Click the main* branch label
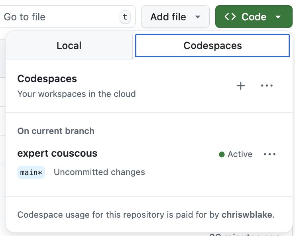Screen dimensions: 295x236 click(31, 172)
